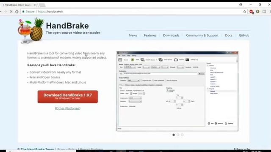Stop loading the page with X icon

click(11, 11)
